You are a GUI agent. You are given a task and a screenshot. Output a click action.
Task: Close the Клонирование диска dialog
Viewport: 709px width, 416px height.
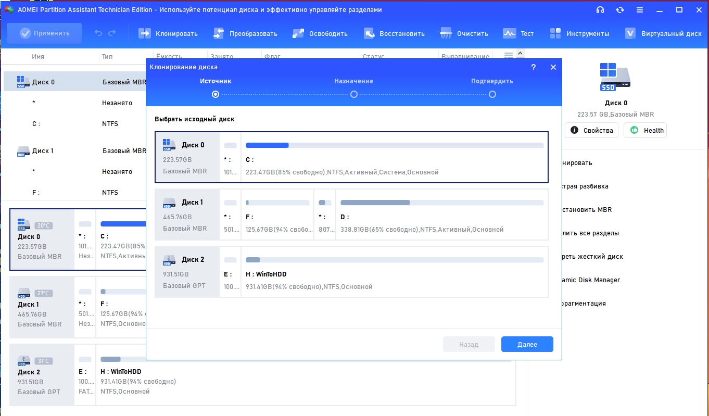553,67
